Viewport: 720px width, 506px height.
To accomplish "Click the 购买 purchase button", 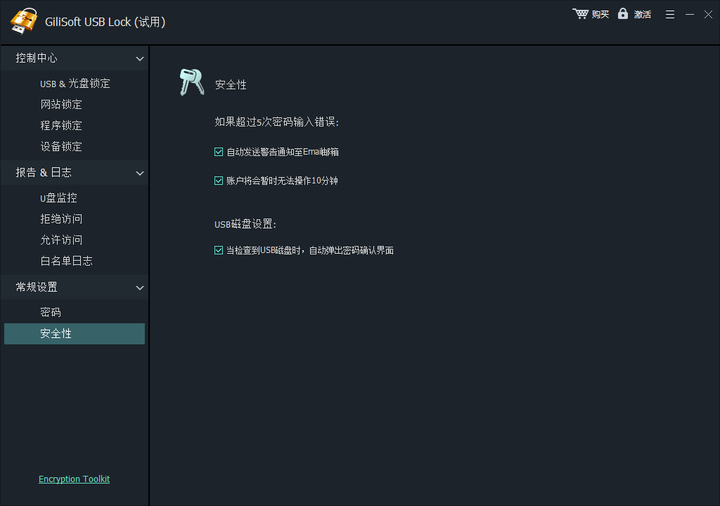I will 600,15.
